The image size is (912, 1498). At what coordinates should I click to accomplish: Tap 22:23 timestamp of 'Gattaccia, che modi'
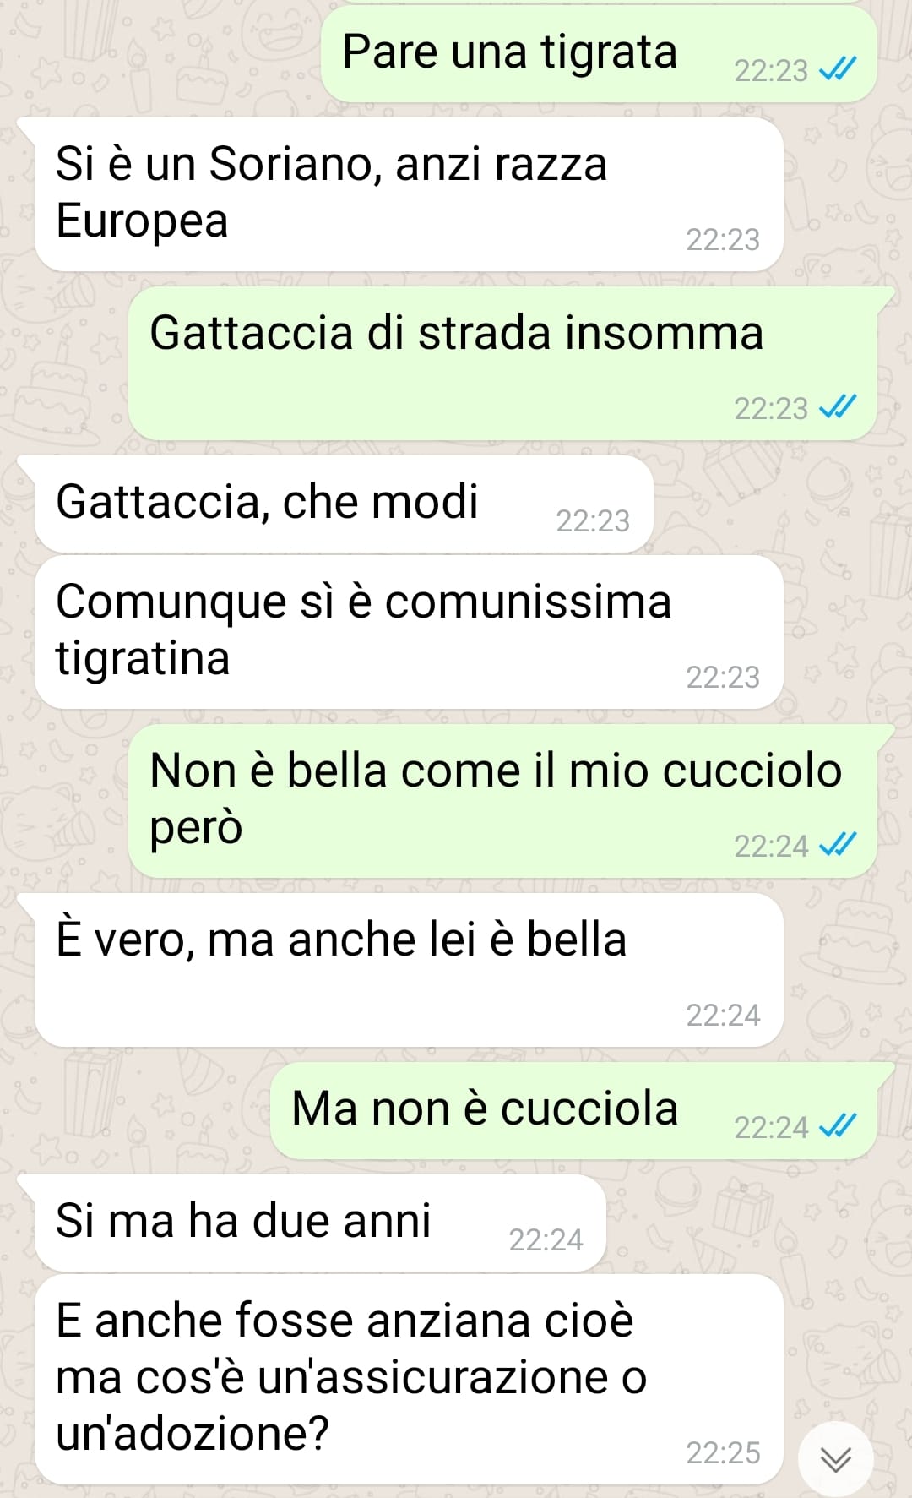pyautogui.click(x=593, y=520)
